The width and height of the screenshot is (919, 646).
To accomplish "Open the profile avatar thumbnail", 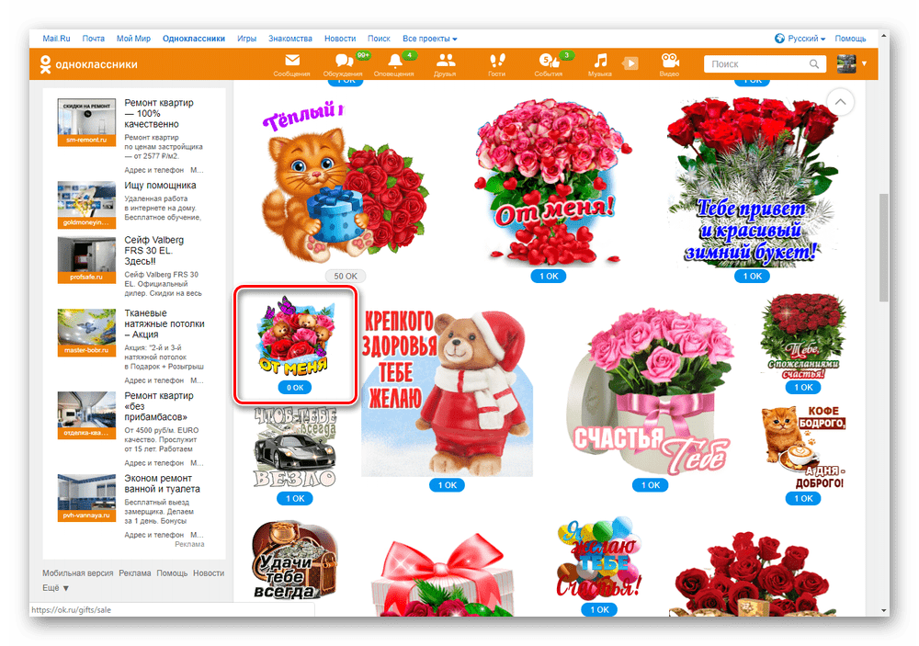I will (x=846, y=64).
